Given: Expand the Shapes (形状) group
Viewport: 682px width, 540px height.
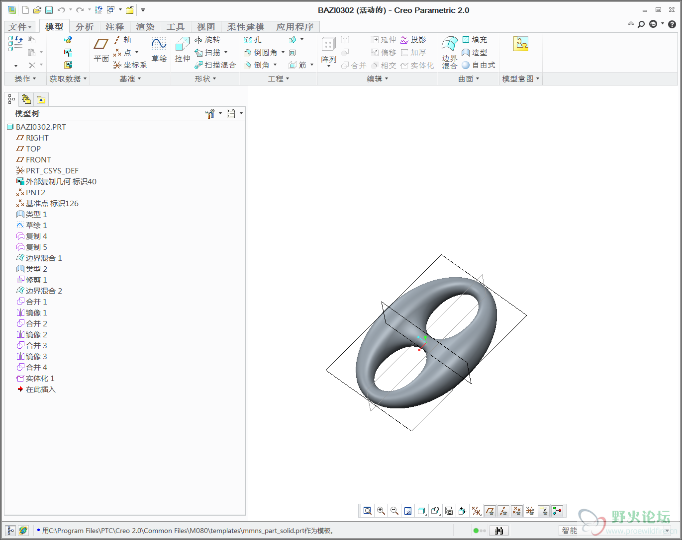Looking at the screenshot, I should [205, 78].
